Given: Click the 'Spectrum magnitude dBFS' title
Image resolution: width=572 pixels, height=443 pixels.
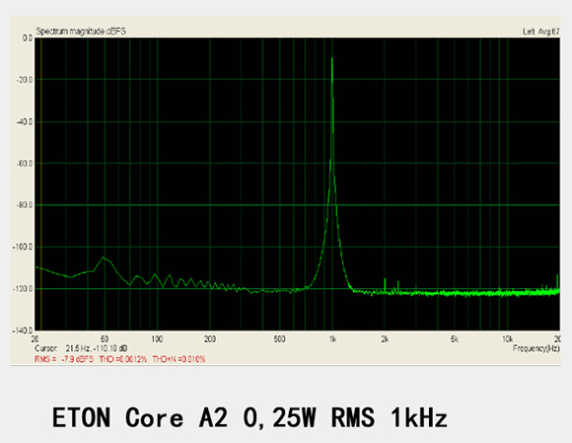Looking at the screenshot, I should [81, 32].
